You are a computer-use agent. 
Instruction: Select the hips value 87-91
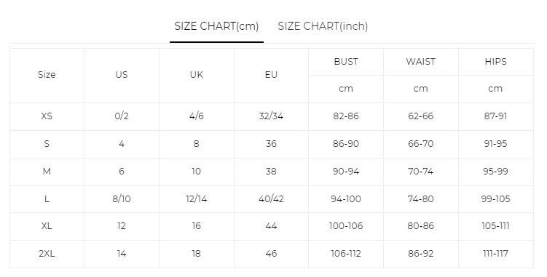click(495, 116)
